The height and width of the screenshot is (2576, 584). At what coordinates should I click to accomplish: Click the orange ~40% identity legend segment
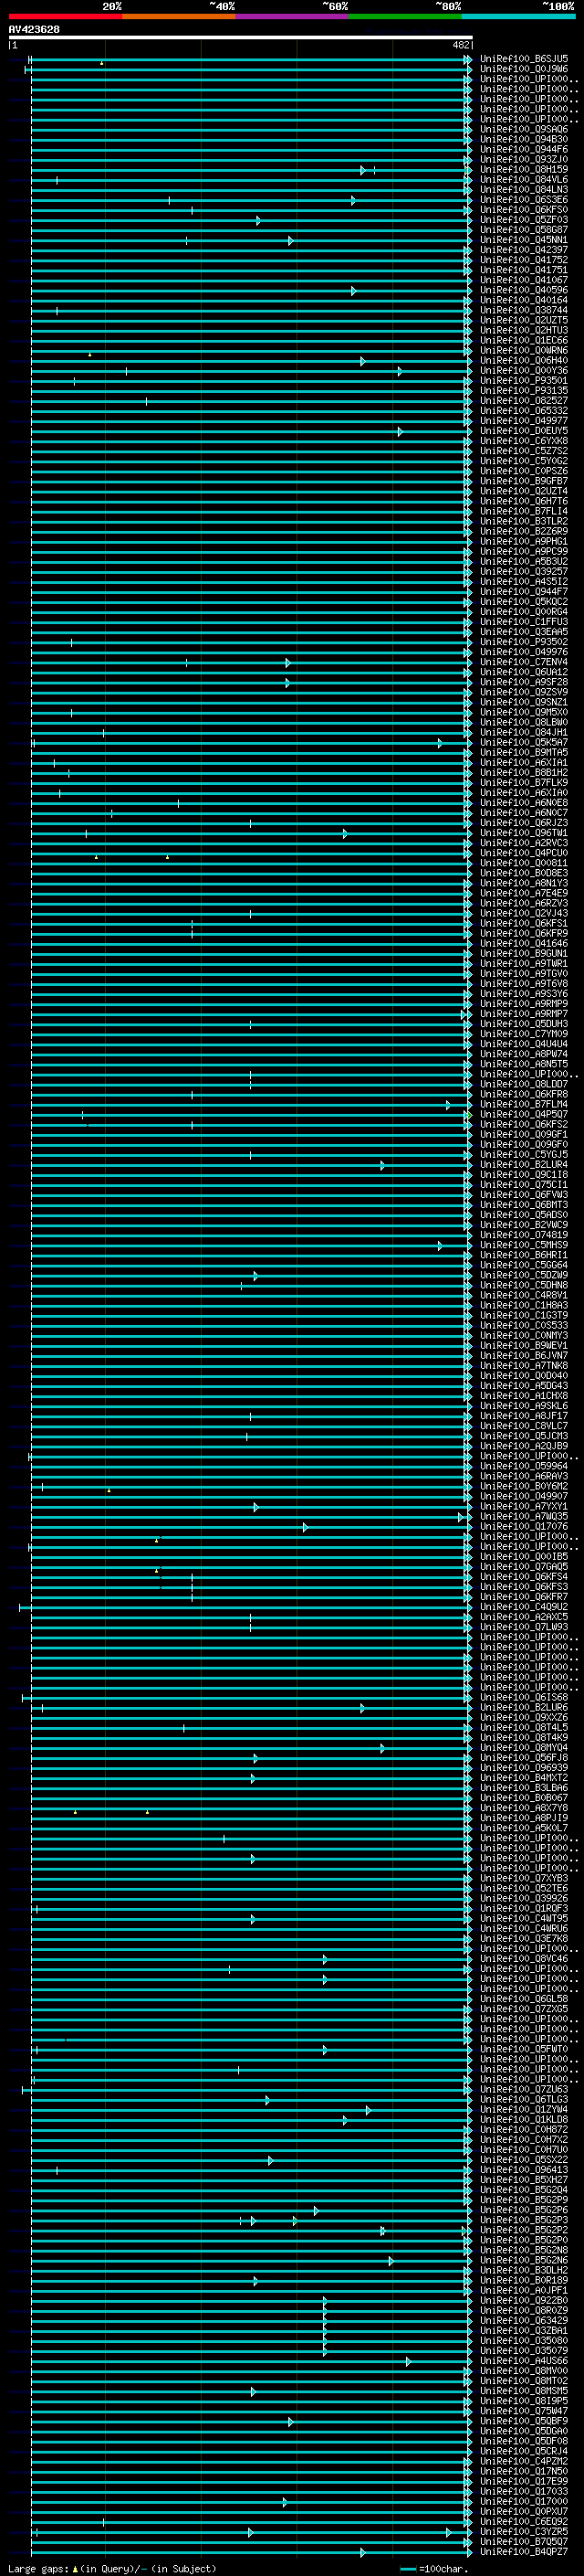coord(179,16)
